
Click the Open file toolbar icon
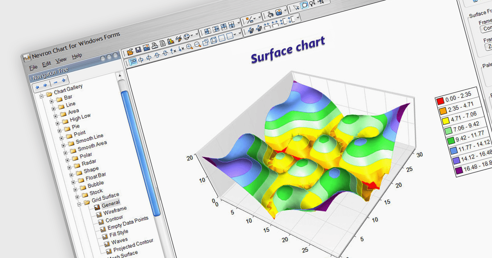[x=130, y=52]
